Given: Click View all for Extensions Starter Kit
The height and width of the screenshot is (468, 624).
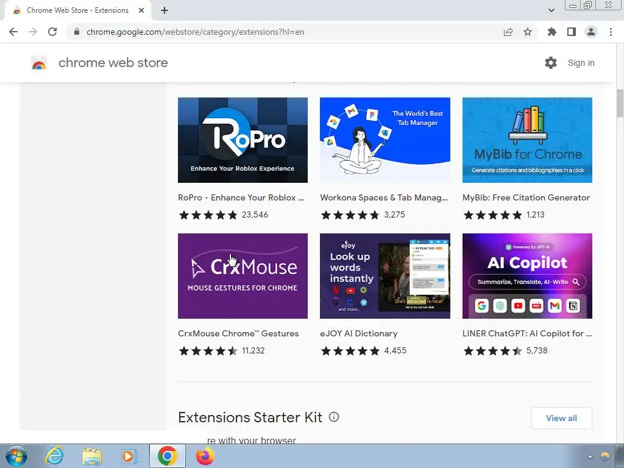Looking at the screenshot, I should pos(561,418).
